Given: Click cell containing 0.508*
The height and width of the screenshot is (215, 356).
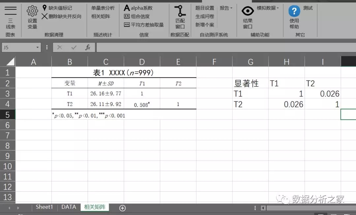Looking at the screenshot, I should click(x=142, y=104).
